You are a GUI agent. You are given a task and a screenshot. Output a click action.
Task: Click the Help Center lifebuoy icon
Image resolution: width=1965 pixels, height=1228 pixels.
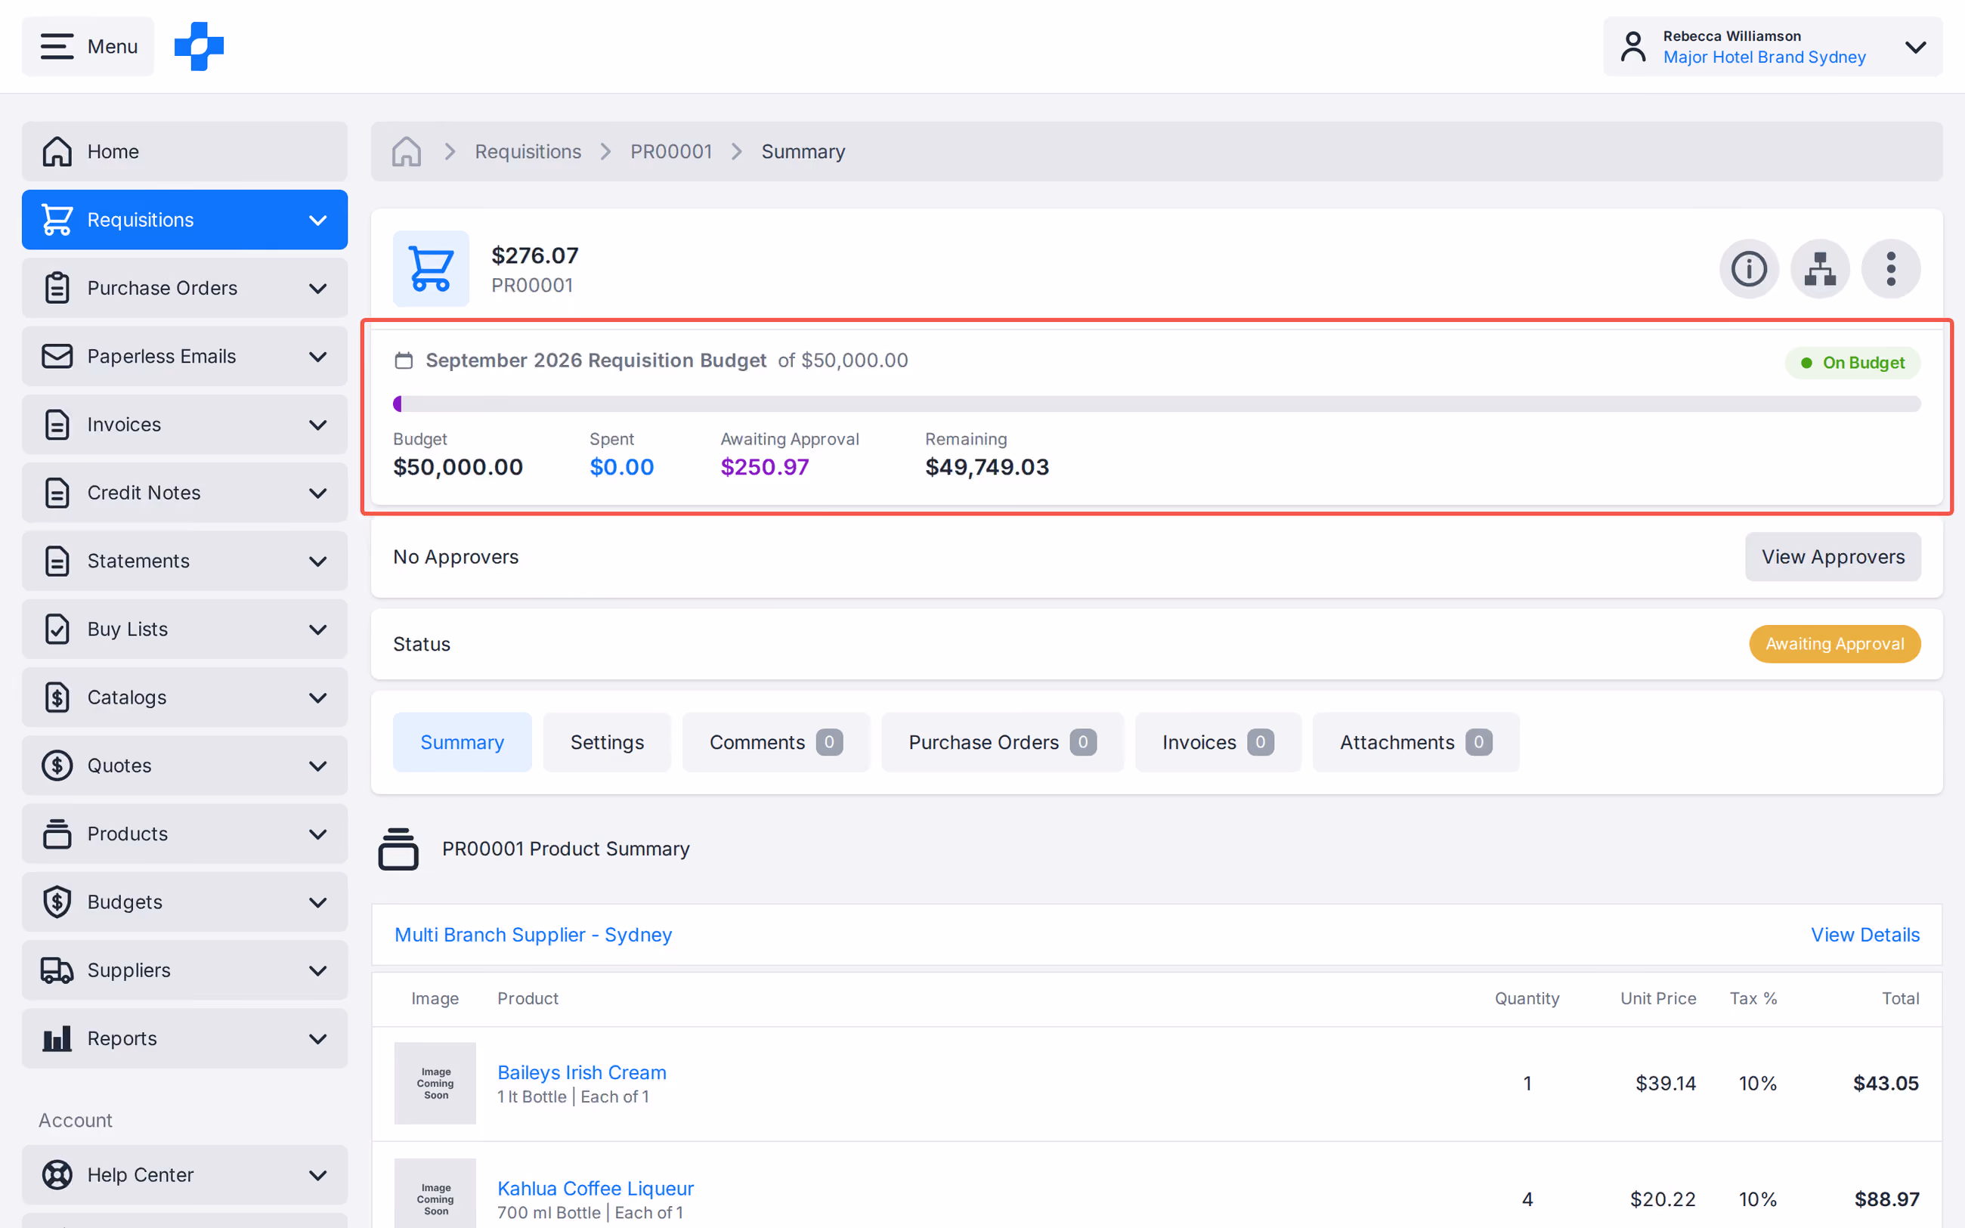coord(57,1174)
